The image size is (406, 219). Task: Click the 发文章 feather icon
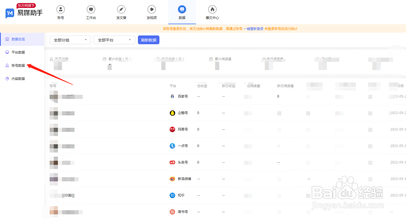pos(121,9)
